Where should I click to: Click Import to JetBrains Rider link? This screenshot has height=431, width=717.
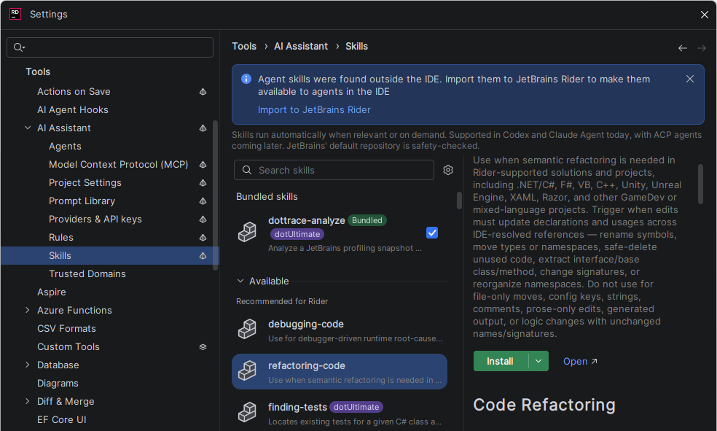[x=314, y=110]
